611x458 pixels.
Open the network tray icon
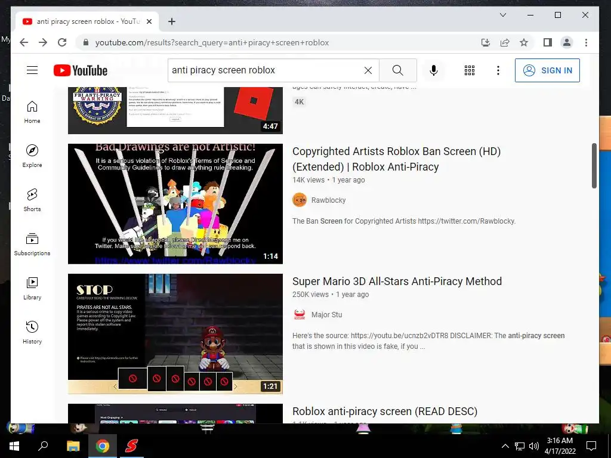520,446
